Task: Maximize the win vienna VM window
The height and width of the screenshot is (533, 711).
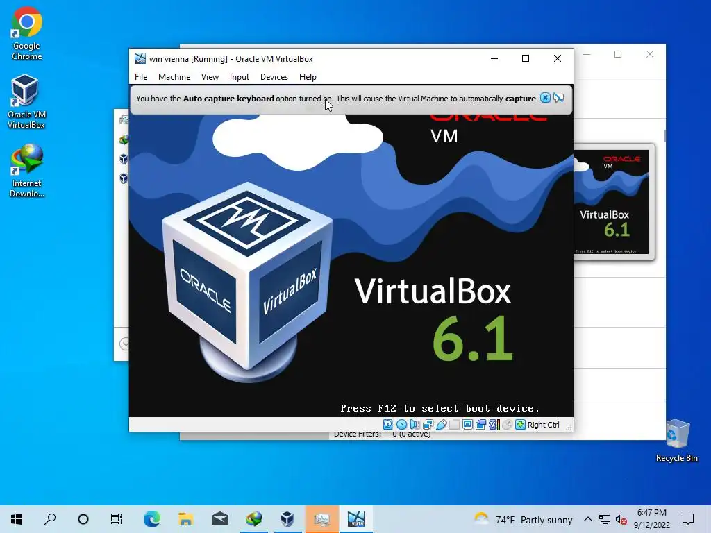Action: [x=526, y=58]
